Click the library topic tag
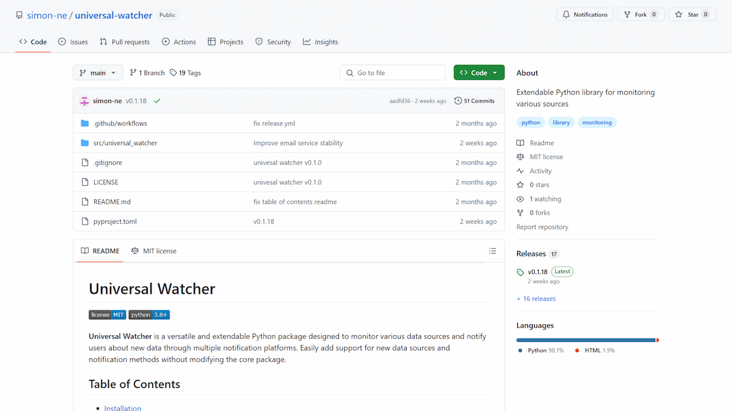Screen dimensions: 732x411 561,122
